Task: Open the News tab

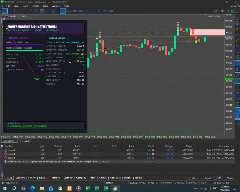Action: 42,178
